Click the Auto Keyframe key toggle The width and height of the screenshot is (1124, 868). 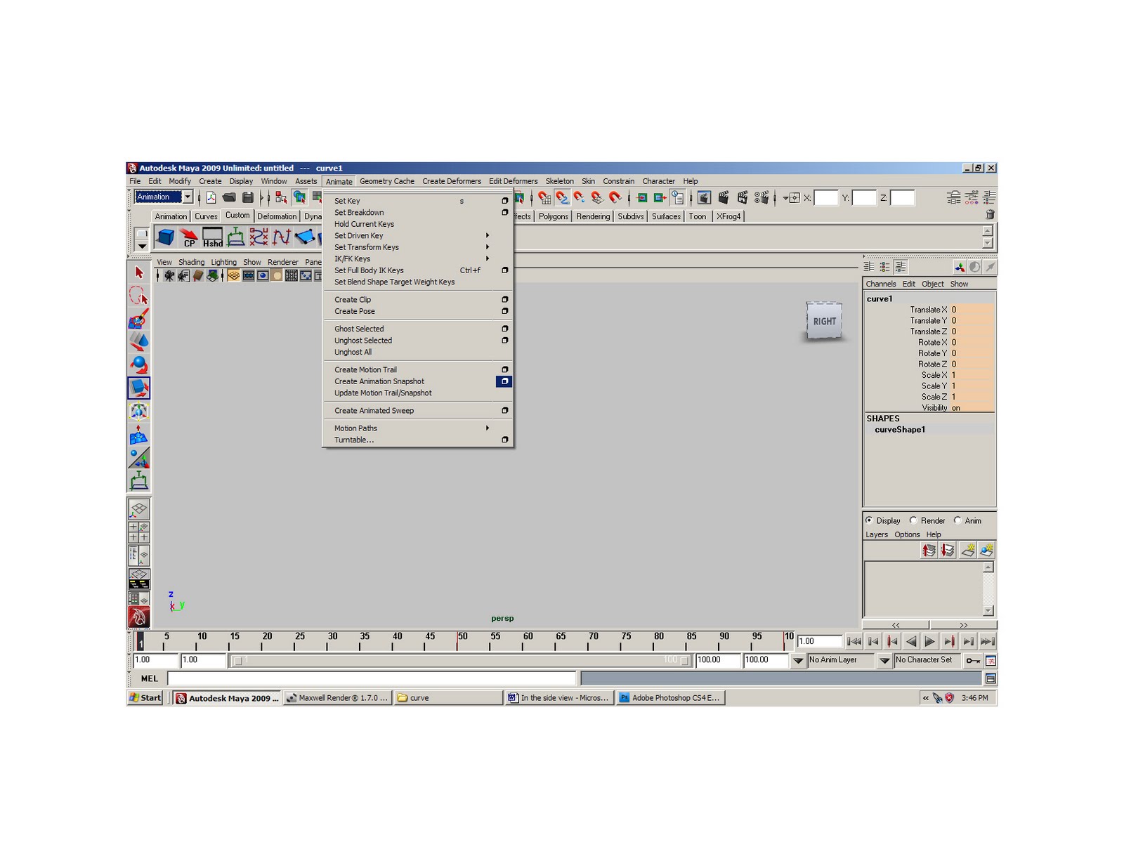tap(972, 660)
